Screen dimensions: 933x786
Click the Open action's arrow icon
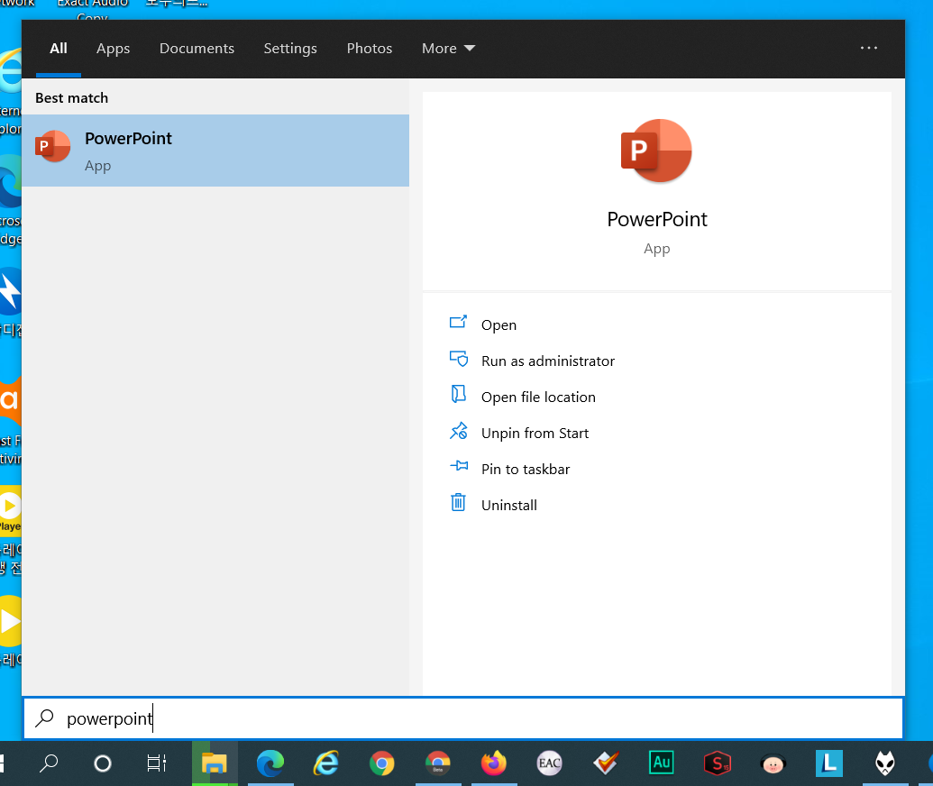[x=458, y=322]
